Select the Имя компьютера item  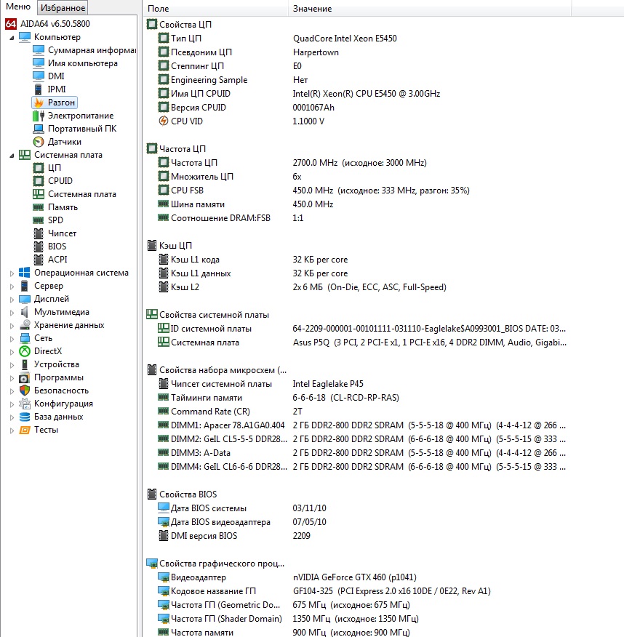pyautogui.click(x=82, y=63)
